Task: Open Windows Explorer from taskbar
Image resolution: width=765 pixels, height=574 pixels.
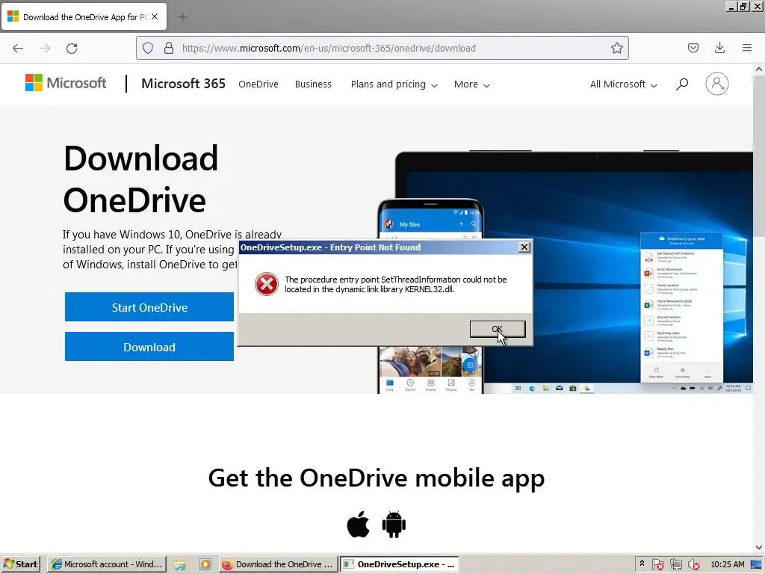Action: coord(180,565)
